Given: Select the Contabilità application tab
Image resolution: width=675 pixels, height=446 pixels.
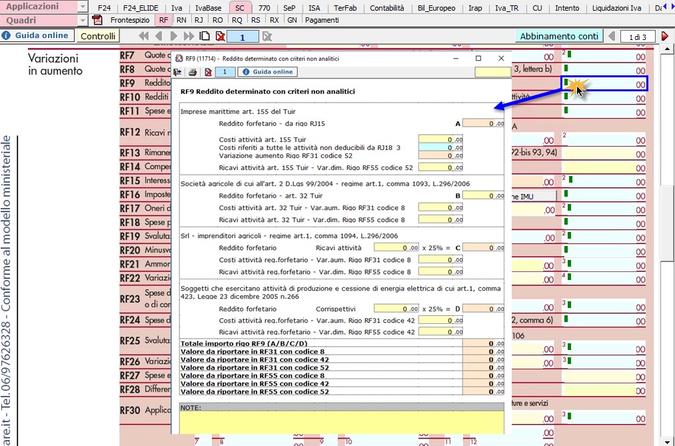Looking at the screenshot, I should 387,8.
